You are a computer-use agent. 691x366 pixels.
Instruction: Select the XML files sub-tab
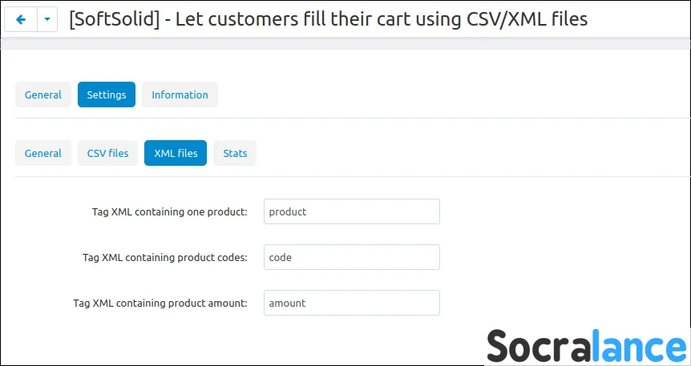pyautogui.click(x=176, y=153)
